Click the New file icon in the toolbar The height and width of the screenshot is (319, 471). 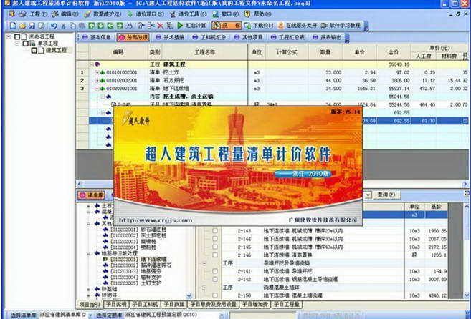(x=13, y=26)
